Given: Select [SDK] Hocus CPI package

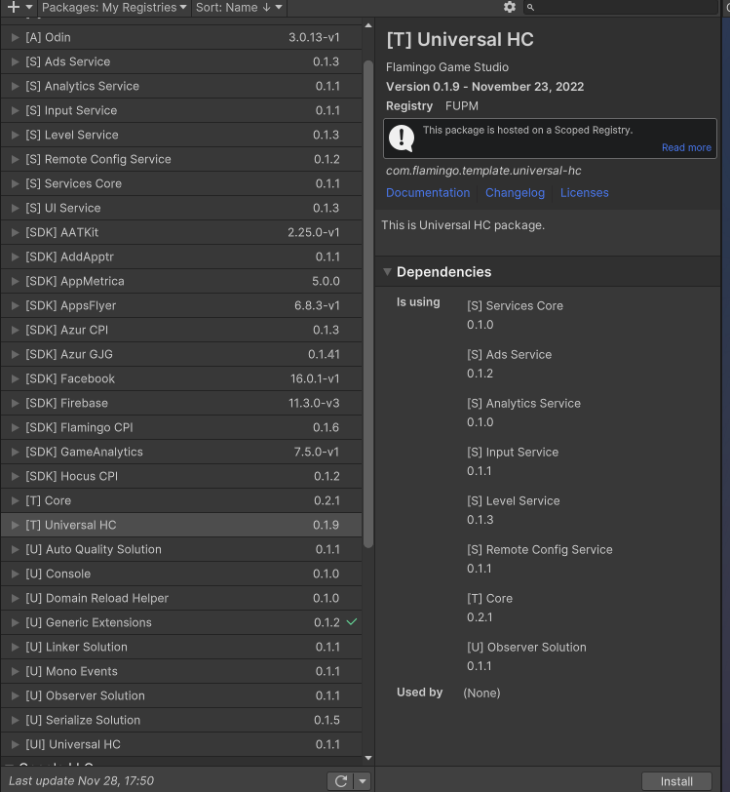Looking at the screenshot, I should coord(181,476).
